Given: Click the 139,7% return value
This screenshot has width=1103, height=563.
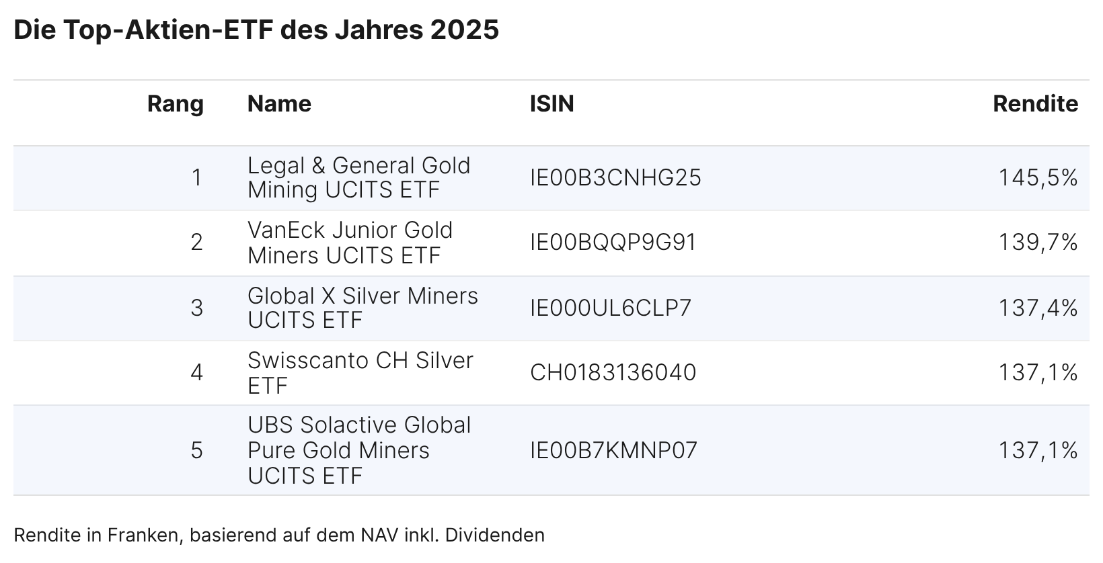Looking at the screenshot, I should pos(1038,243).
